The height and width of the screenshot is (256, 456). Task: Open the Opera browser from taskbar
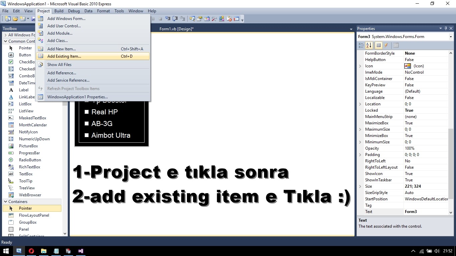pos(31,251)
